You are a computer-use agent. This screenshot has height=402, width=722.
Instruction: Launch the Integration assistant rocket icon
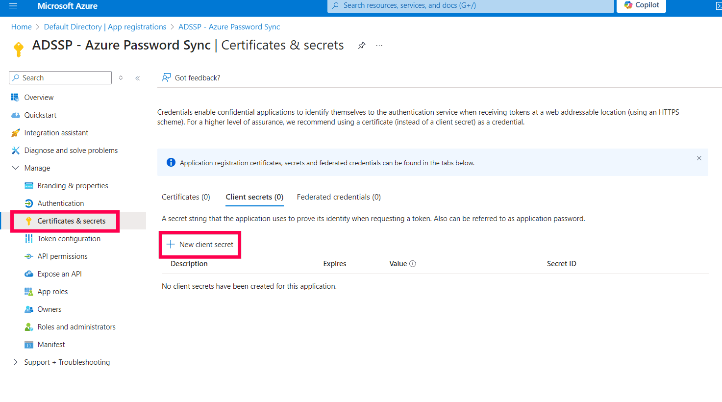[x=16, y=132]
